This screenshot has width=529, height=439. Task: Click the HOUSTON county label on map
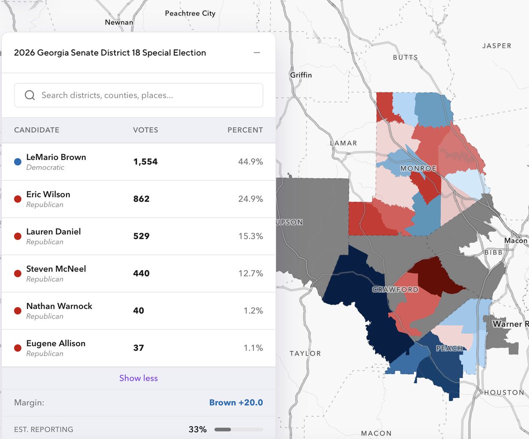(x=504, y=392)
